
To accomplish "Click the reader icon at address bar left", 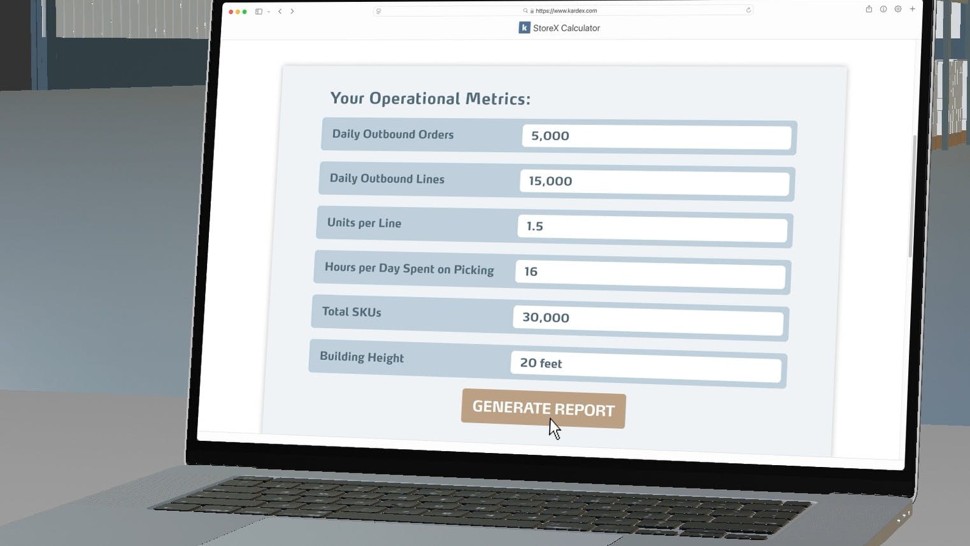I will pos(378,11).
